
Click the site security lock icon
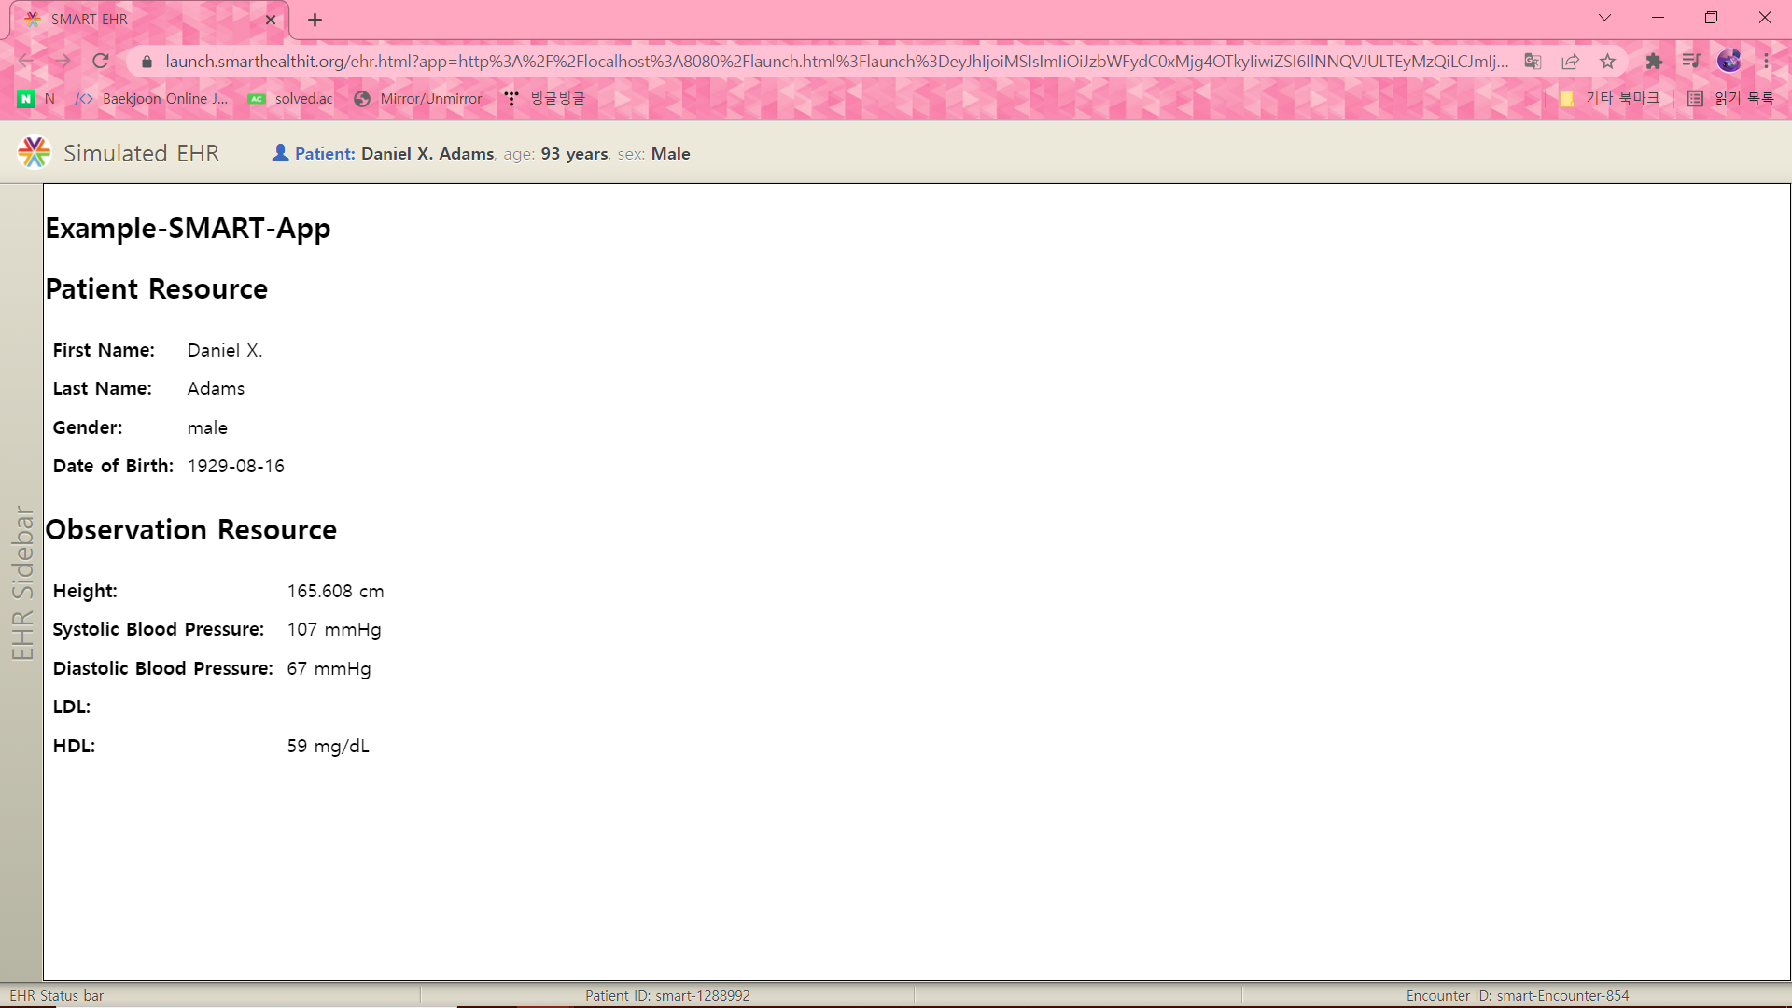[147, 62]
